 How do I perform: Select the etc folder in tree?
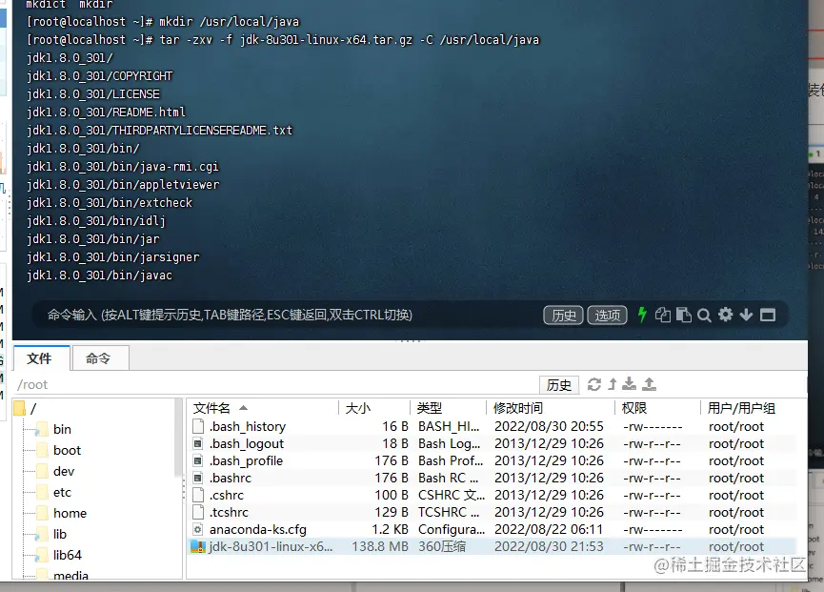pyautogui.click(x=62, y=492)
